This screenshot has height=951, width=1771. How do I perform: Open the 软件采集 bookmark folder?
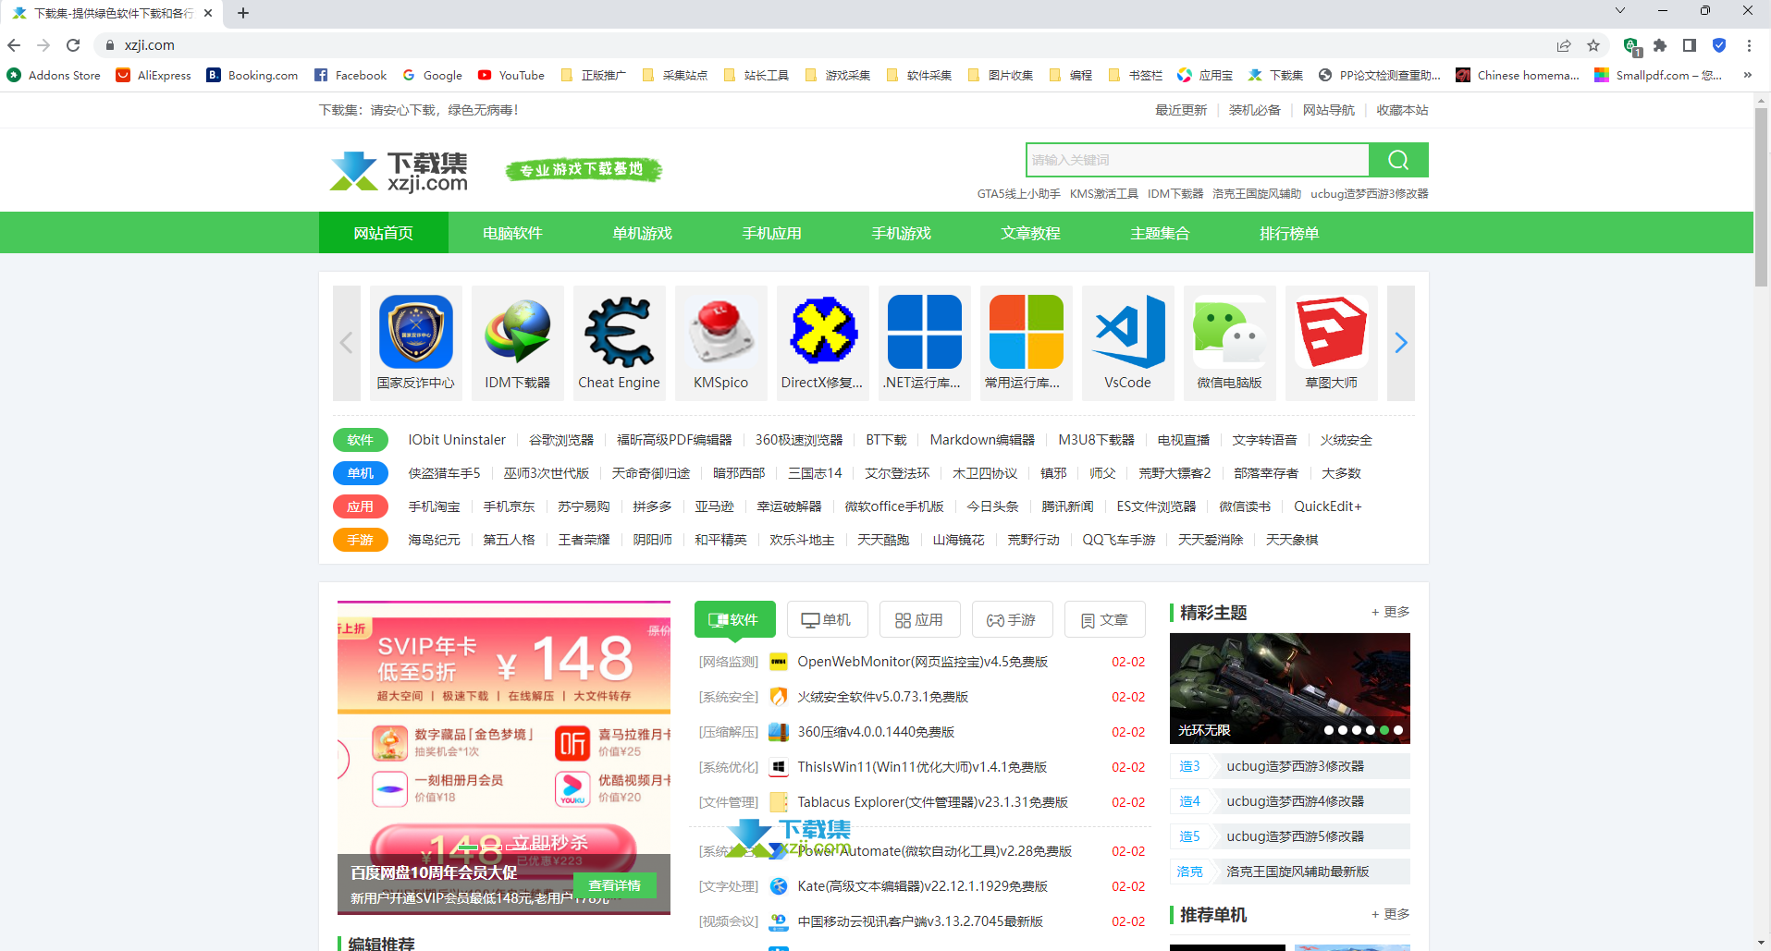pos(918,75)
